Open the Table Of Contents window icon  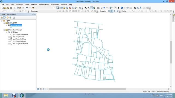[61, 8]
